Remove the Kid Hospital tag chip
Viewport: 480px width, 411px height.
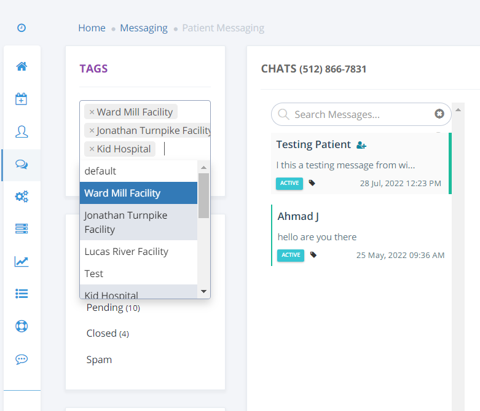[92, 149]
